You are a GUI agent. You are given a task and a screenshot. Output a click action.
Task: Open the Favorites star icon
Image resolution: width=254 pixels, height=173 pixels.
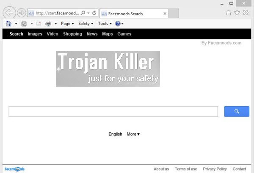pos(237,13)
